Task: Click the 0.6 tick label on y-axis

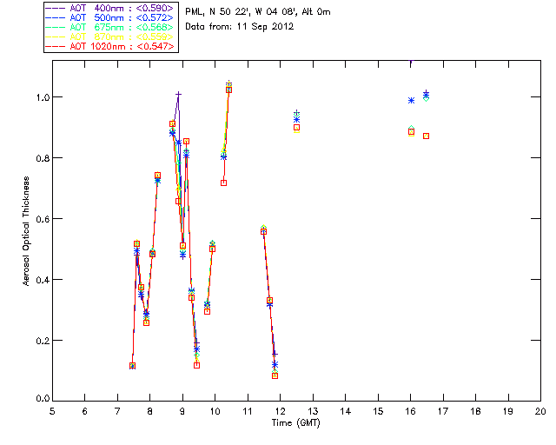Action: click(43, 219)
